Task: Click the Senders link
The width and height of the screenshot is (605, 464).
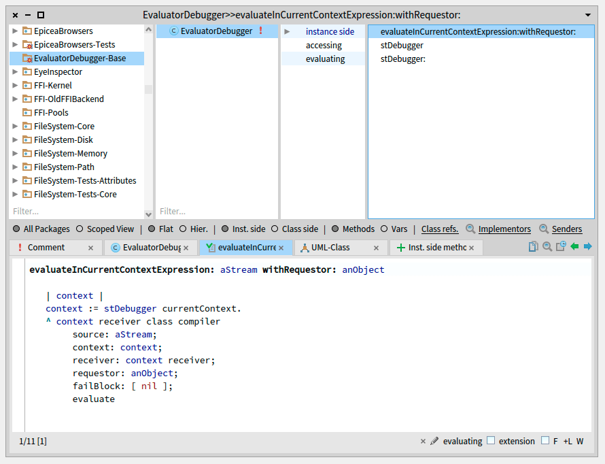Action: pos(566,229)
